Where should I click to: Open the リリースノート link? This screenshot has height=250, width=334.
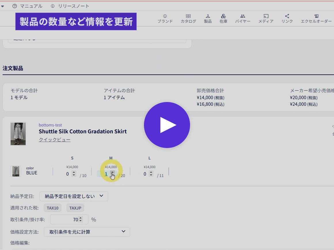click(70, 6)
